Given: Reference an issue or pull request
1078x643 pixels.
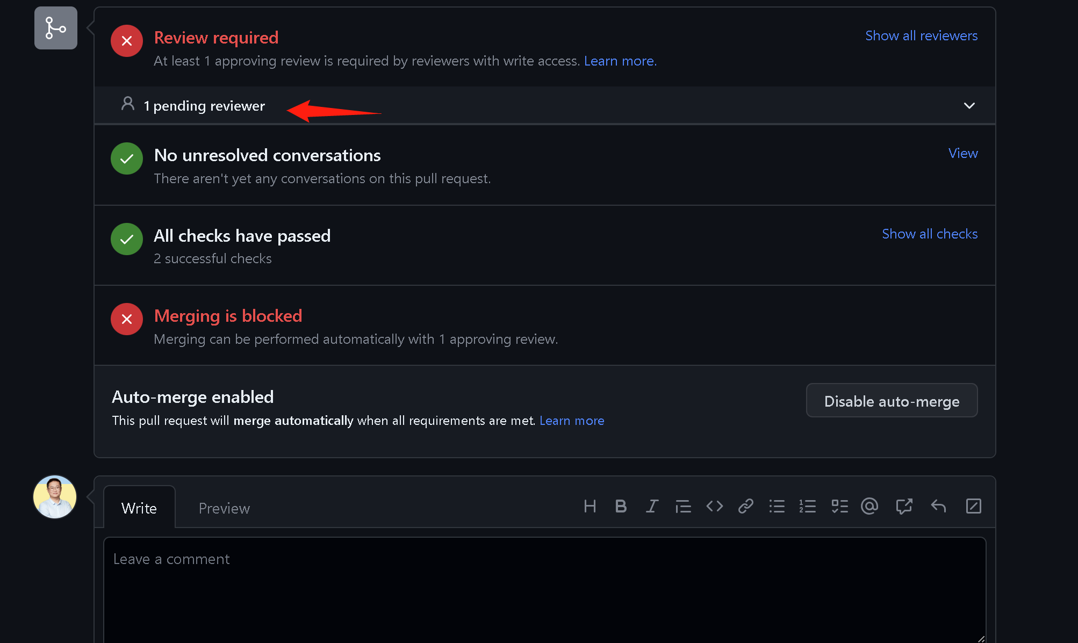Looking at the screenshot, I should coord(904,507).
